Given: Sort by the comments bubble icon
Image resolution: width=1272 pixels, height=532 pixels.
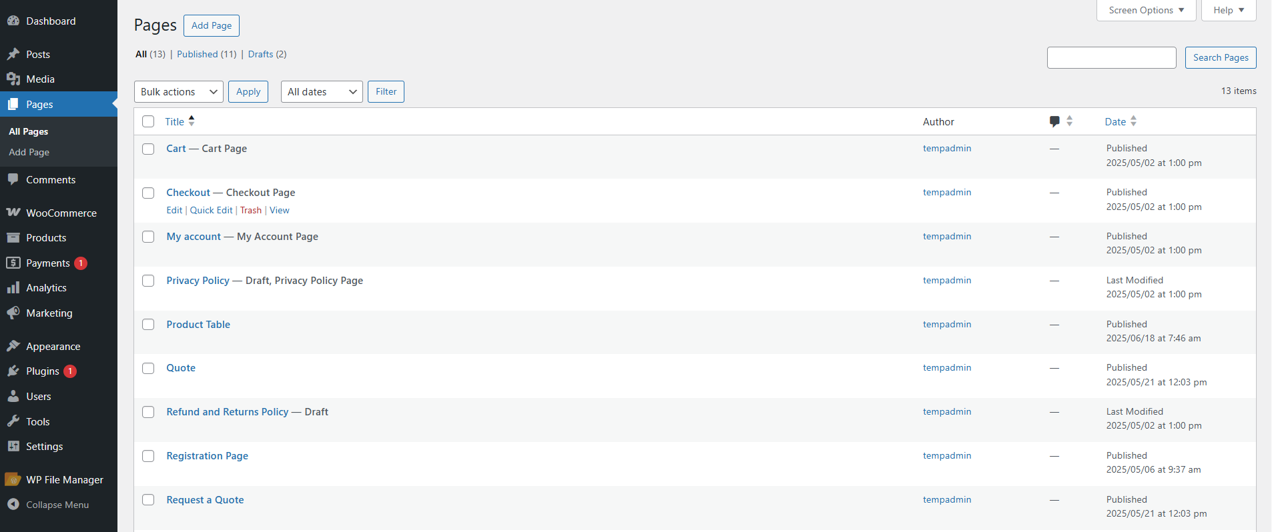Looking at the screenshot, I should [1054, 121].
